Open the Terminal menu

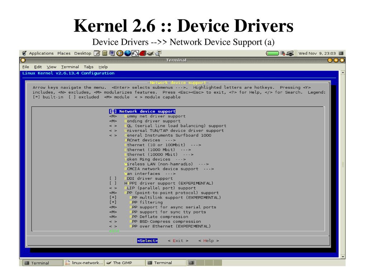coord(70,67)
